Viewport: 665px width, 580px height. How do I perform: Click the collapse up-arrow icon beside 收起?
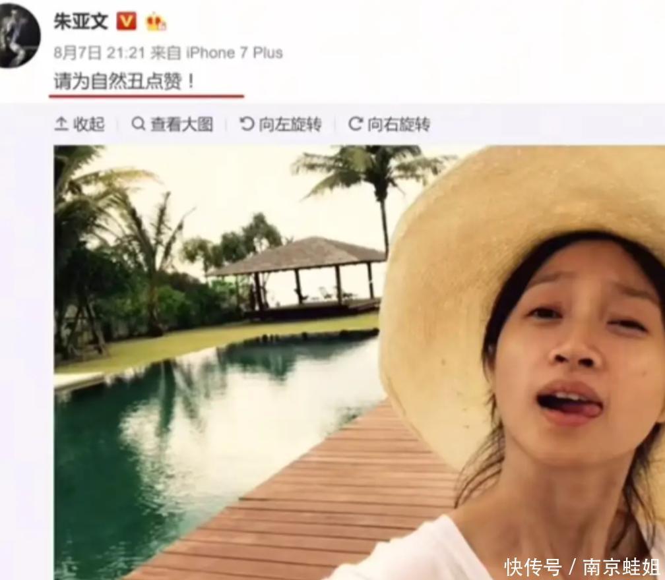(x=61, y=124)
